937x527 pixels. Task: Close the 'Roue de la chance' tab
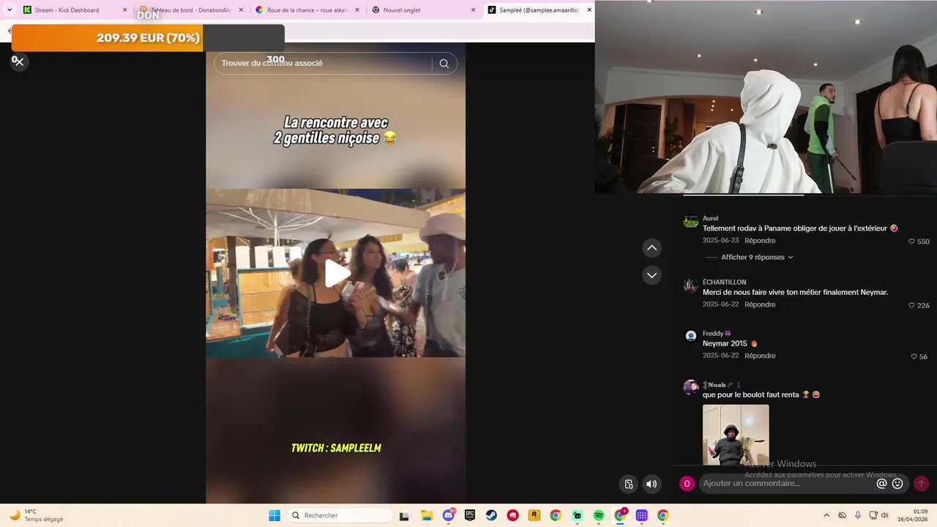(357, 10)
